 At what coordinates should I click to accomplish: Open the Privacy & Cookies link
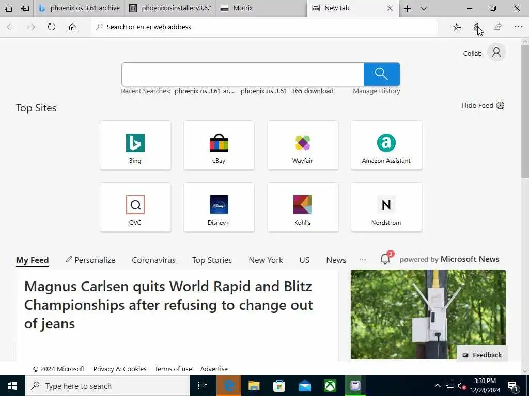click(120, 369)
